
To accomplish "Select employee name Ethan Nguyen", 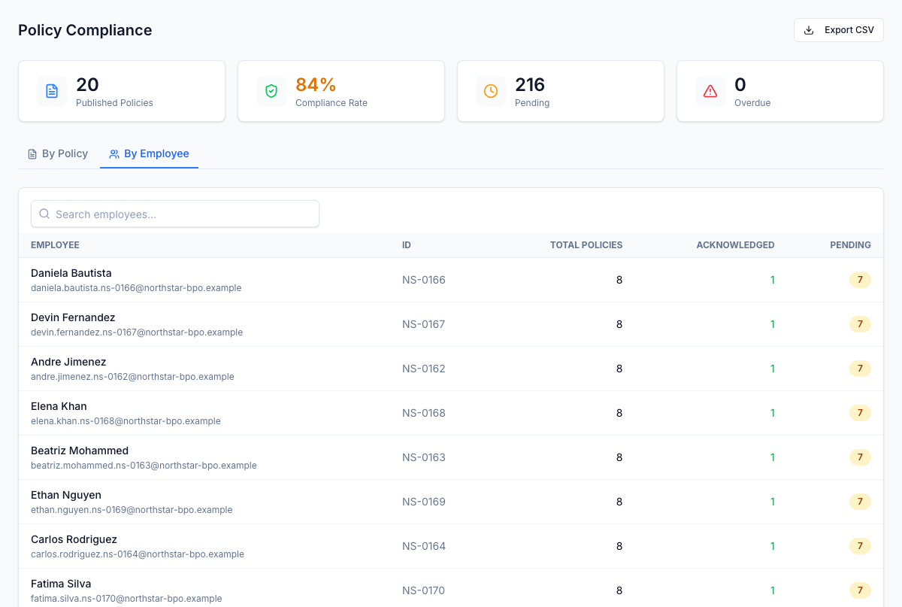I will [66, 495].
